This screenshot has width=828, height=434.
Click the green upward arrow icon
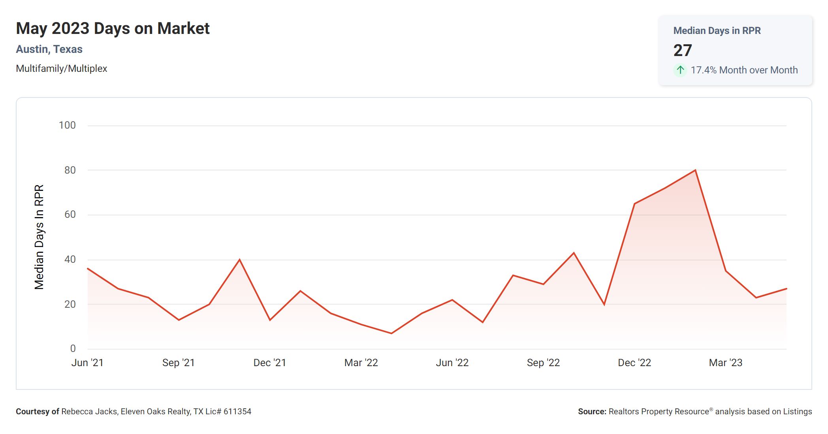point(680,70)
